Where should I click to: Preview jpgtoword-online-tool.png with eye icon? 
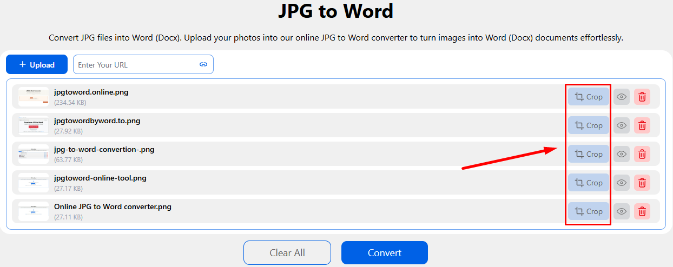[x=622, y=183]
